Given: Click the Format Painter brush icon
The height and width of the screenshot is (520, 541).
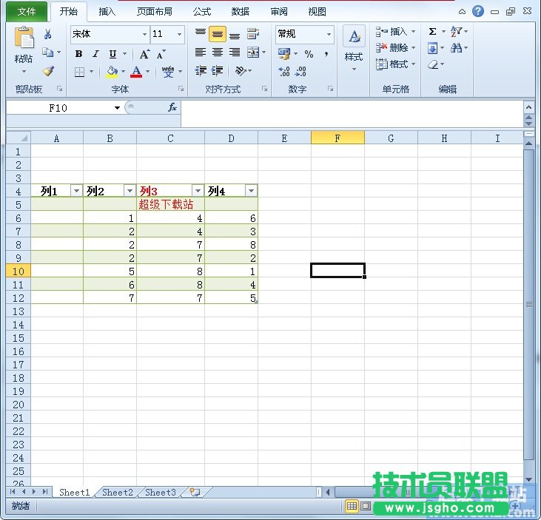Looking at the screenshot, I should (48, 72).
